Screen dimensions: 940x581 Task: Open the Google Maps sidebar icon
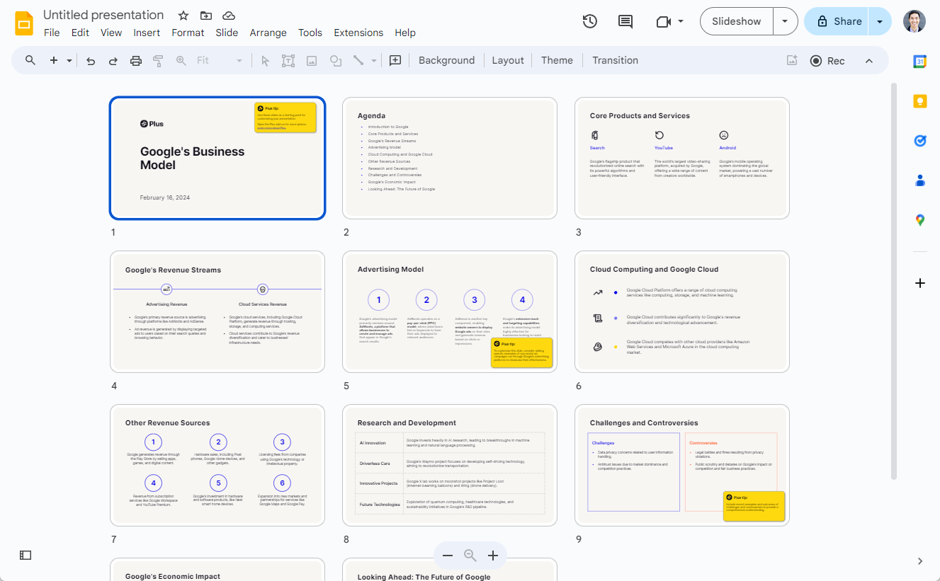click(919, 220)
